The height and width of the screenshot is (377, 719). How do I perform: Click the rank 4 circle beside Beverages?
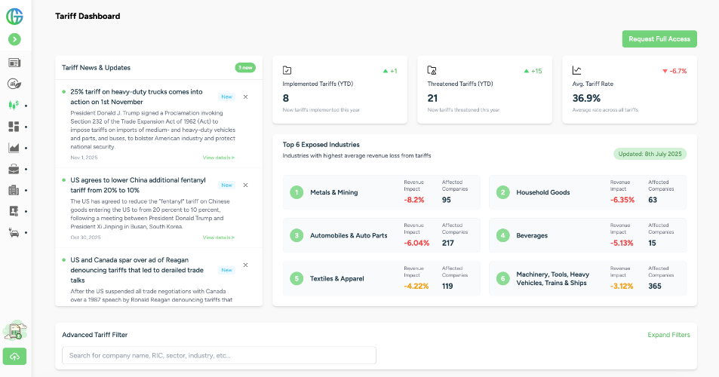pyautogui.click(x=503, y=235)
